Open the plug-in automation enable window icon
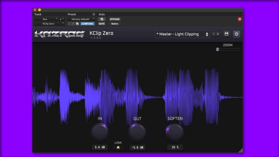 [102, 19]
